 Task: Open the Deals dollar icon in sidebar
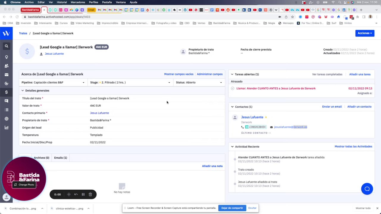(x=6, y=92)
